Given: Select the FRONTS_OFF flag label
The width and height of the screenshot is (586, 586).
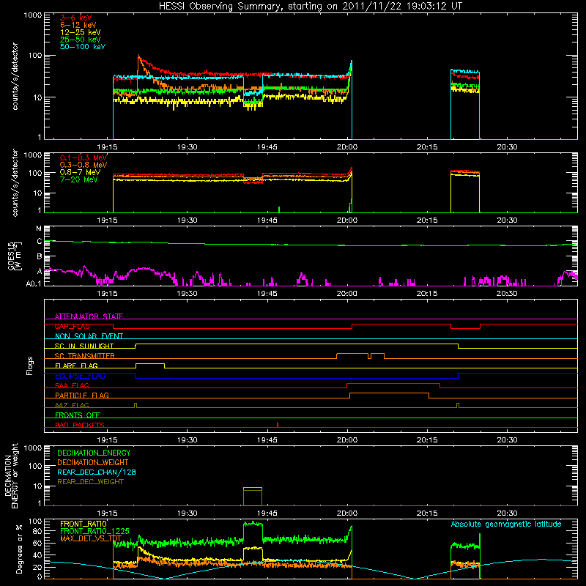Looking at the screenshot, I should pyautogui.click(x=78, y=415).
